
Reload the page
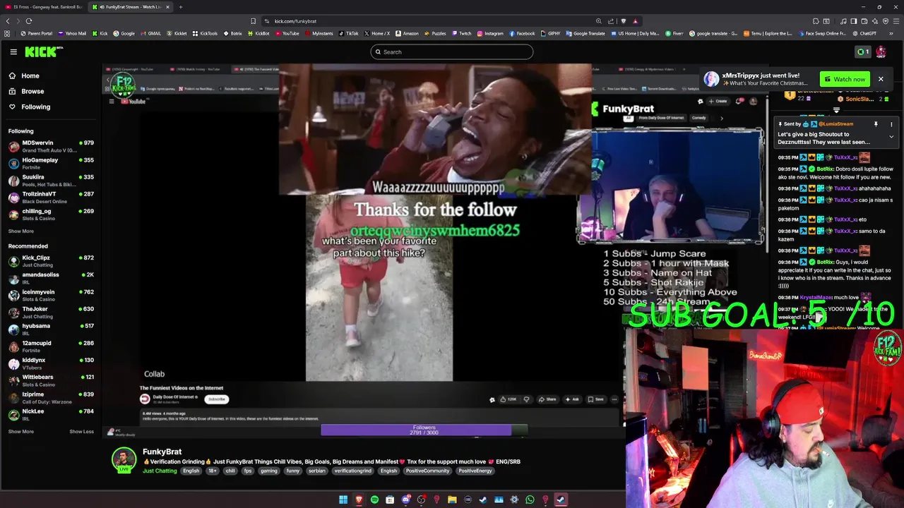tap(29, 21)
